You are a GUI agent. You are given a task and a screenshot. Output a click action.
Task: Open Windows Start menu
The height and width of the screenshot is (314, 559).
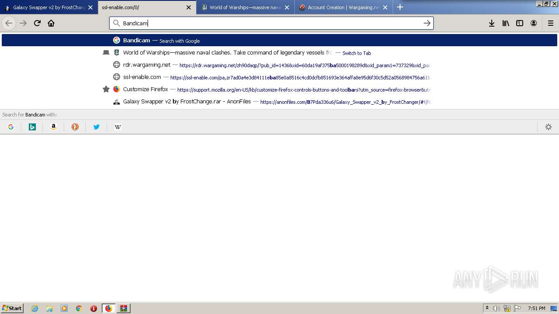pyautogui.click(x=12, y=308)
